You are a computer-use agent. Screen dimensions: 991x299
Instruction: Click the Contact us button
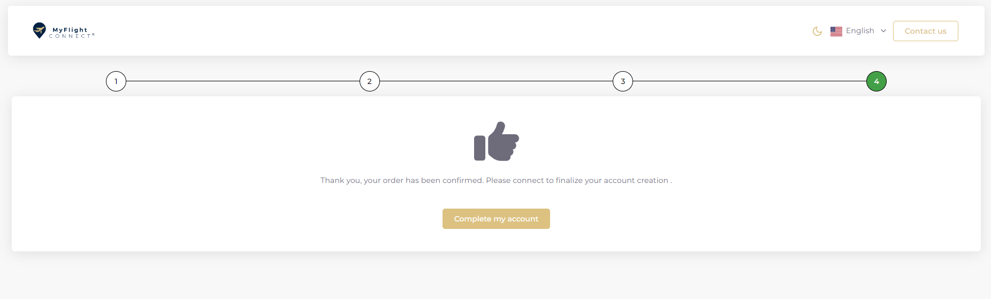(925, 31)
